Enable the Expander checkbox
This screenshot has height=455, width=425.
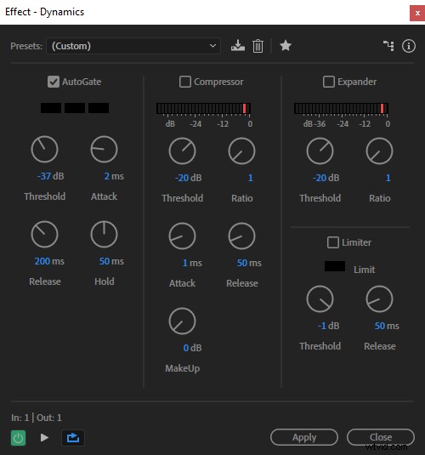click(329, 82)
